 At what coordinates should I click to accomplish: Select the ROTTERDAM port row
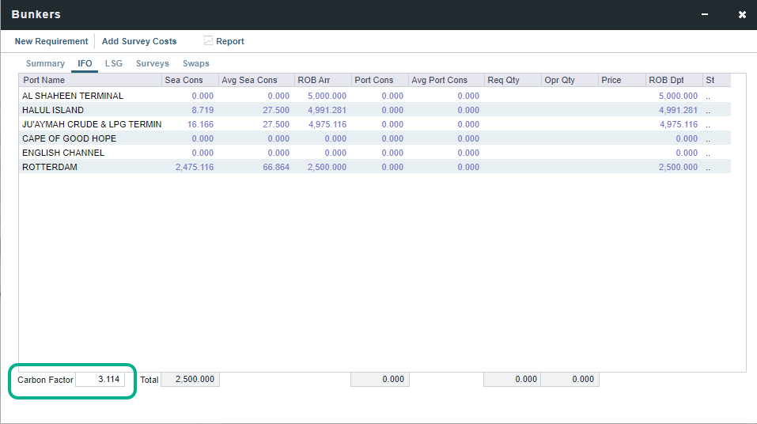pyautogui.click(x=50, y=167)
